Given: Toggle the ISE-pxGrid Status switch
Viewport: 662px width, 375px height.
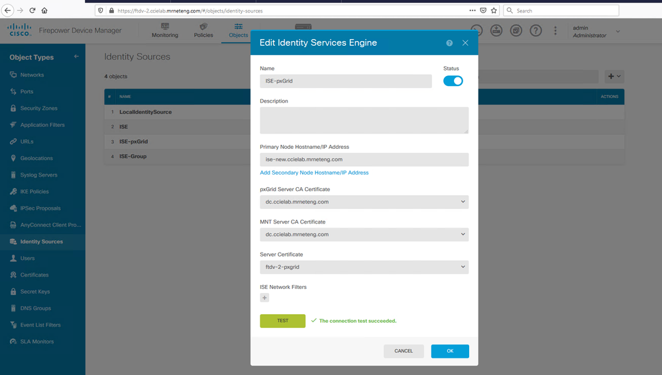Looking at the screenshot, I should tap(453, 81).
